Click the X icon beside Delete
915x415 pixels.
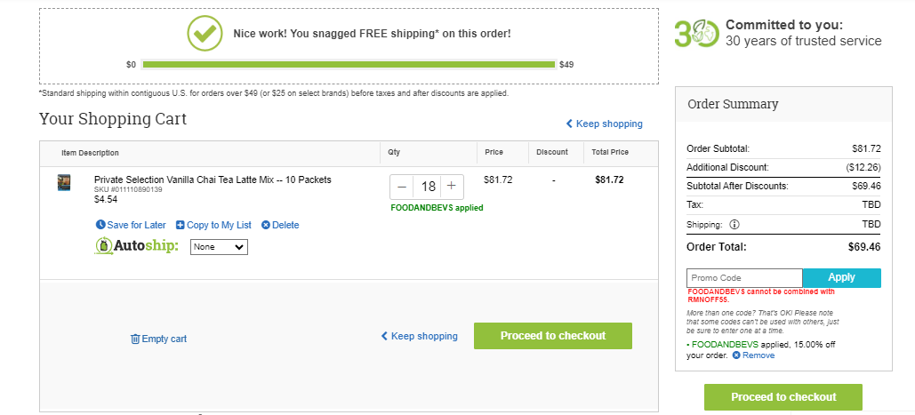tap(266, 225)
